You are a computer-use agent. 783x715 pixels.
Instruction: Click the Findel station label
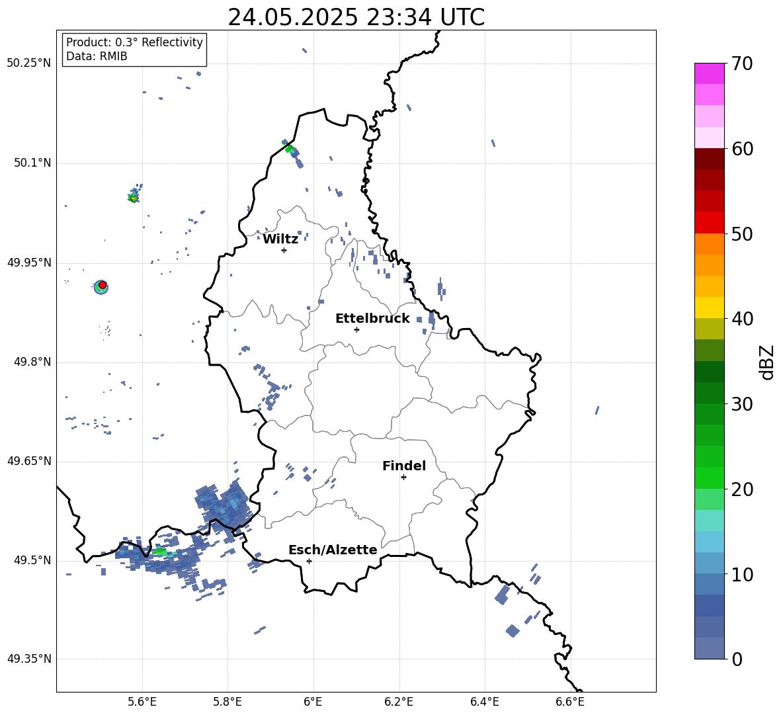pos(404,466)
